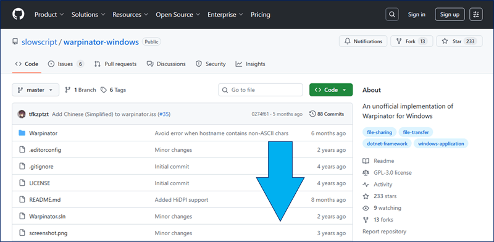This screenshot has width=494, height=242.
Task: Open the tfkzptzt author link
Action: (x=39, y=114)
